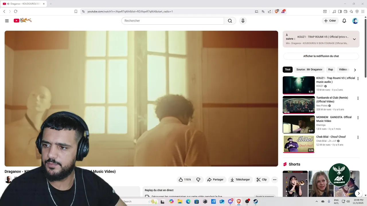367x206 pixels.
Task: Click the install app icon in address bar
Action: coord(257,11)
